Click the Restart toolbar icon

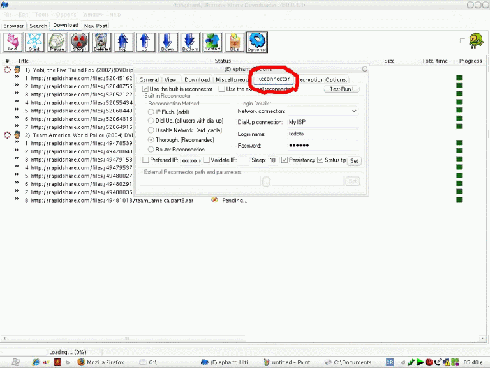click(212, 43)
